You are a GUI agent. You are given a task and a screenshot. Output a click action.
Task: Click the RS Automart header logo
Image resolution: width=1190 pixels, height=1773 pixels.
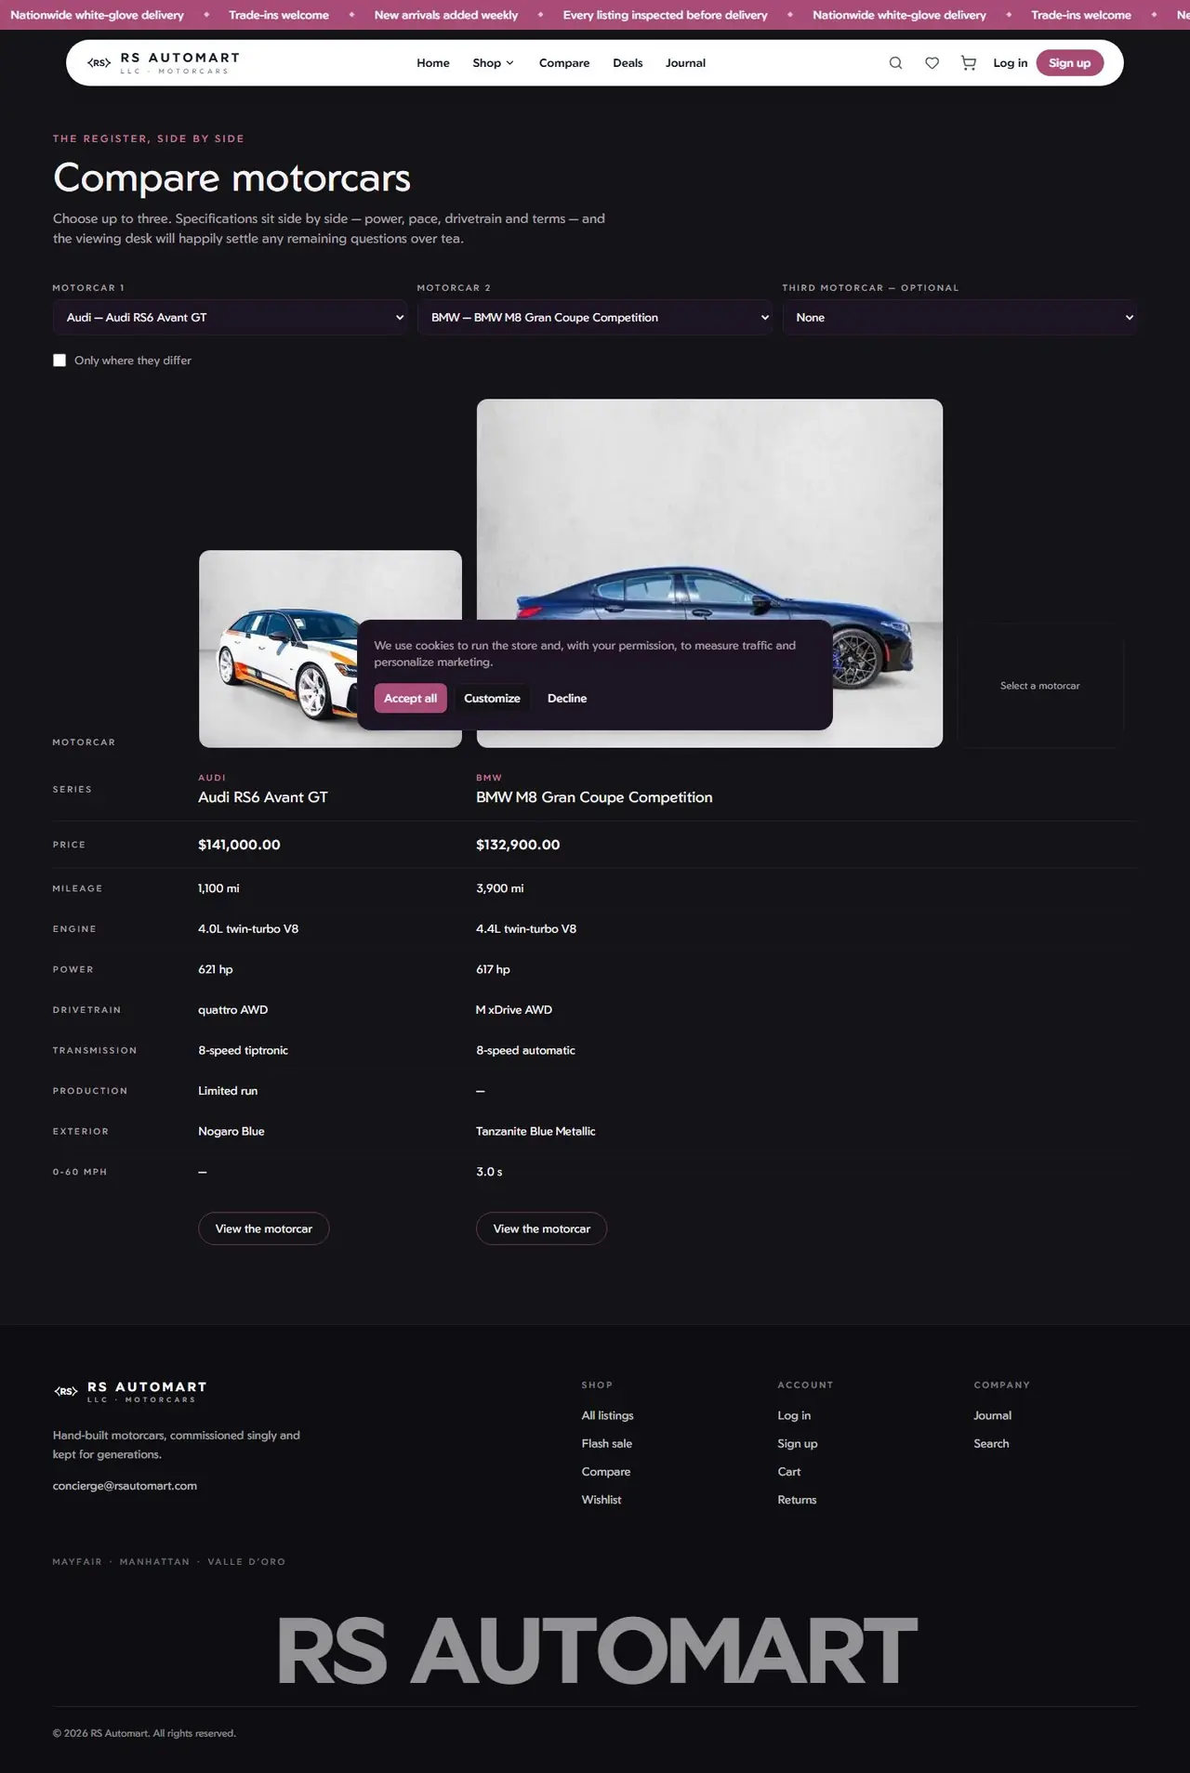click(164, 63)
